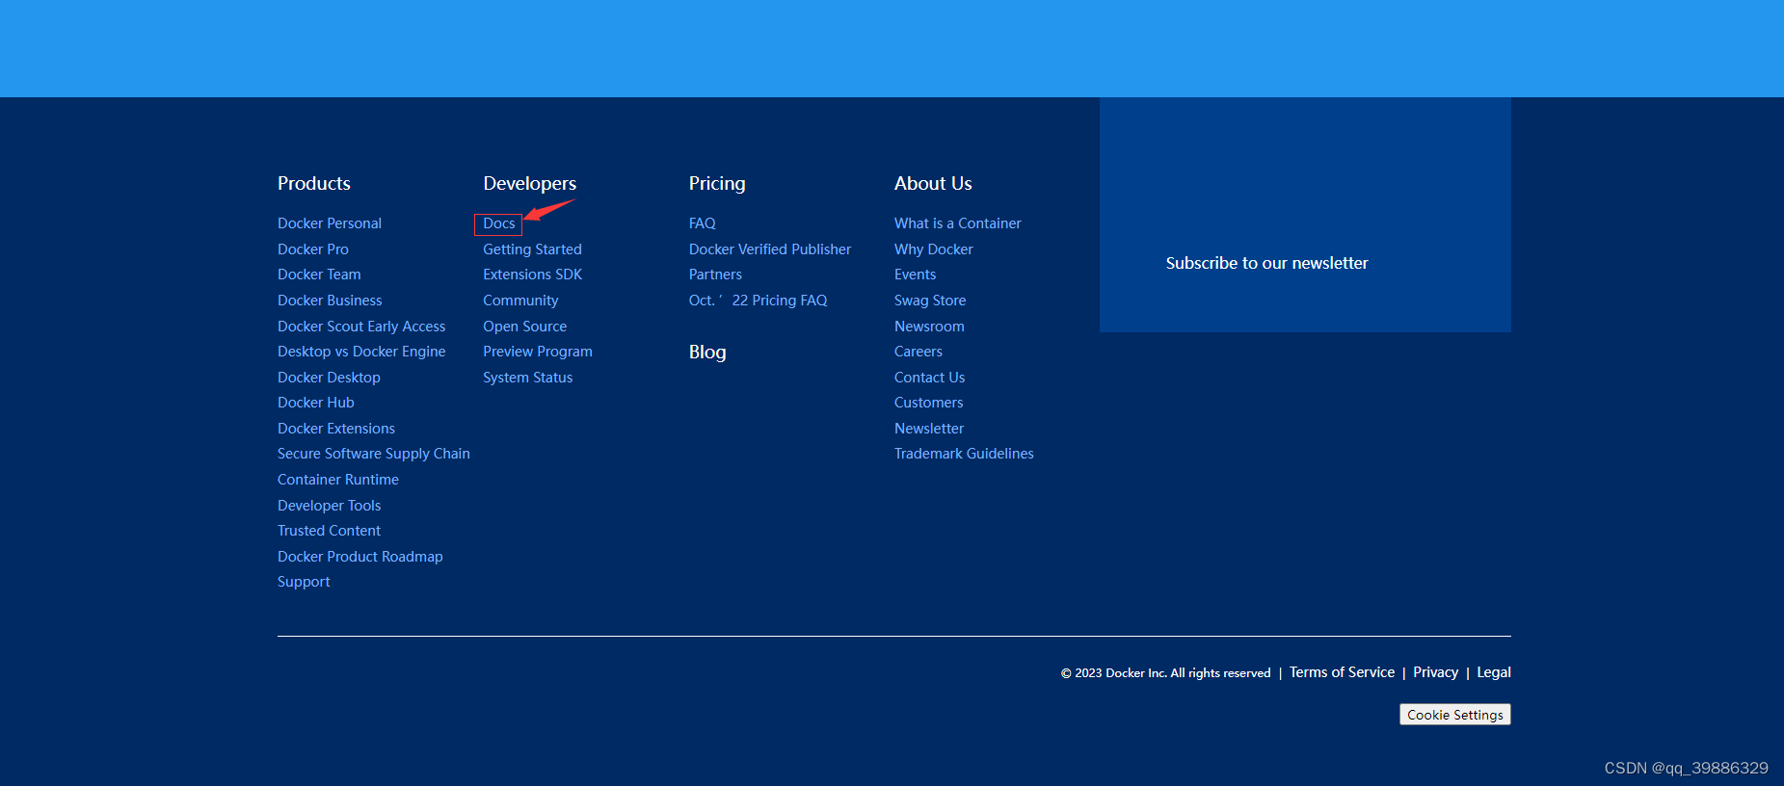This screenshot has height=786, width=1784.
Task: Click Careers link
Action: click(919, 352)
